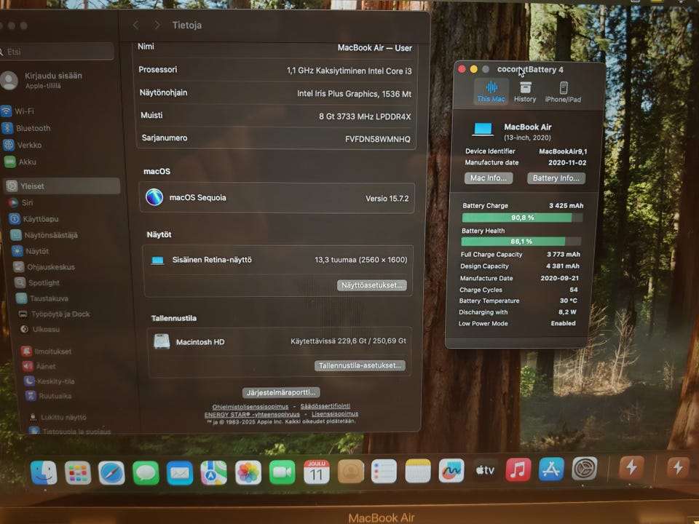Click the macOS Sequoia row

point(277,197)
